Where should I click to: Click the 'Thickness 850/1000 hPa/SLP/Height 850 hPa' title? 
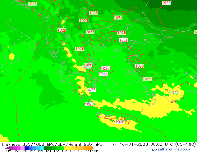pos(51,144)
